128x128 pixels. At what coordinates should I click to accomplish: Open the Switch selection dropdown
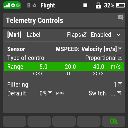point(119,93)
